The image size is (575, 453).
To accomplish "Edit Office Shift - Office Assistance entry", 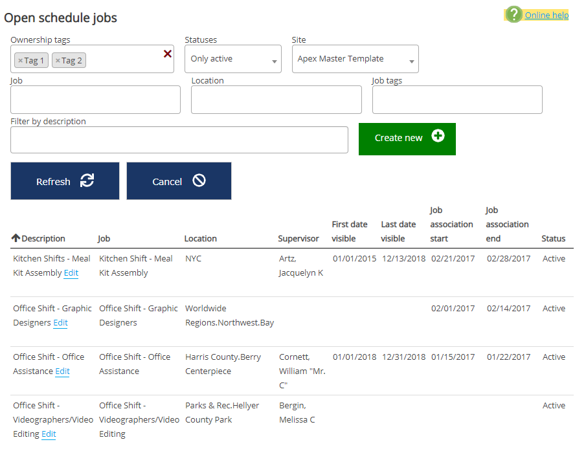I will [62, 371].
